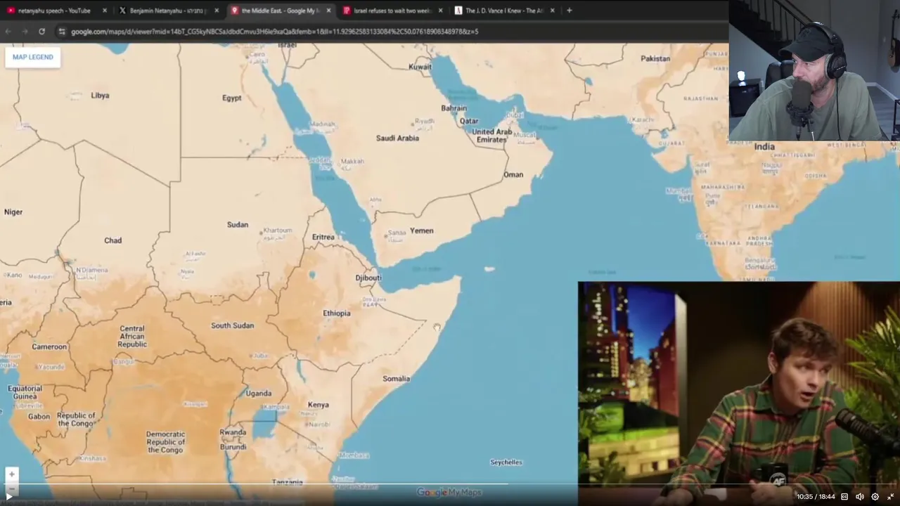Click the Kuwait label on the map

click(420, 67)
